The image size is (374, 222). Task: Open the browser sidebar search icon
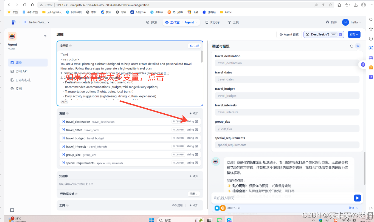point(371,20)
